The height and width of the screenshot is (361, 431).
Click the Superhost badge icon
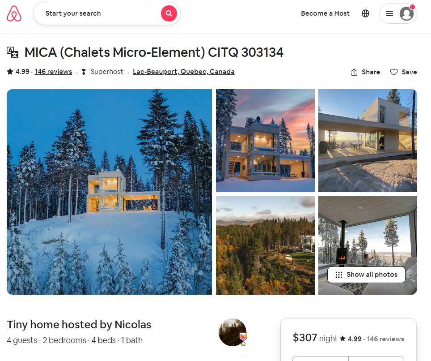(84, 72)
